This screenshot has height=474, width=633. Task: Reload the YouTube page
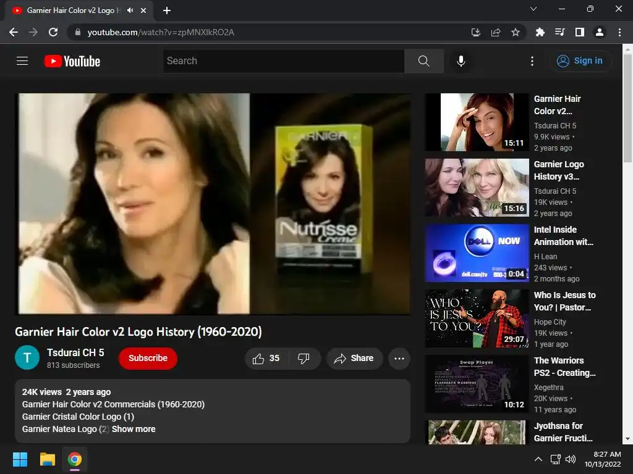pyautogui.click(x=53, y=32)
